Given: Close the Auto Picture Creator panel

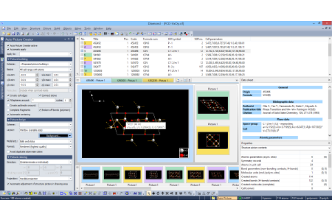Looking at the screenshot, I should 72,39.
